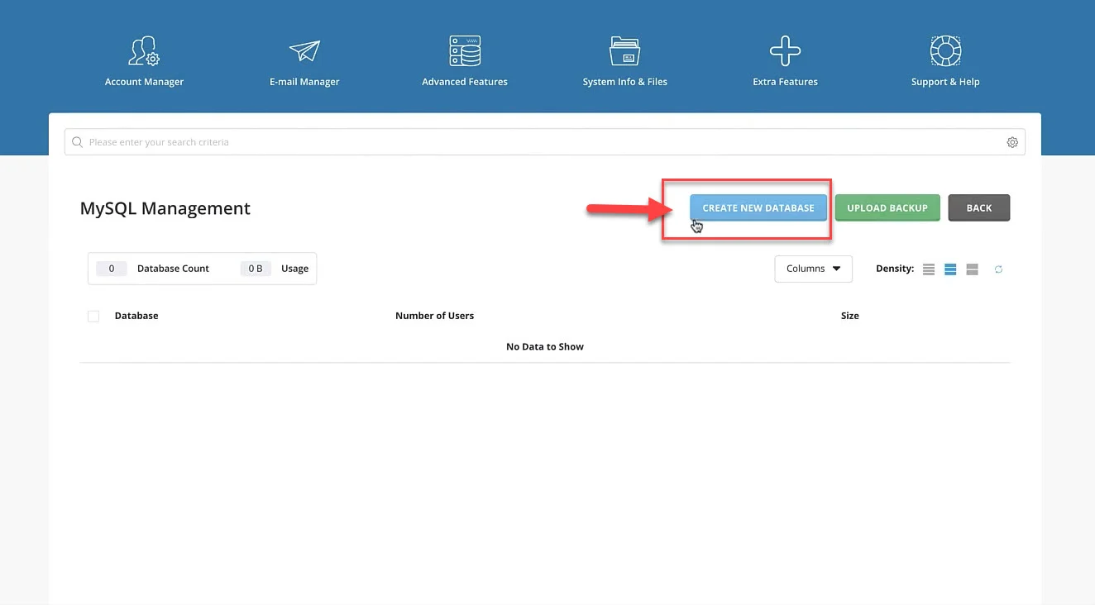Open the Extra Features plus icon
Viewport: 1095px width, 605px height.
(785, 51)
